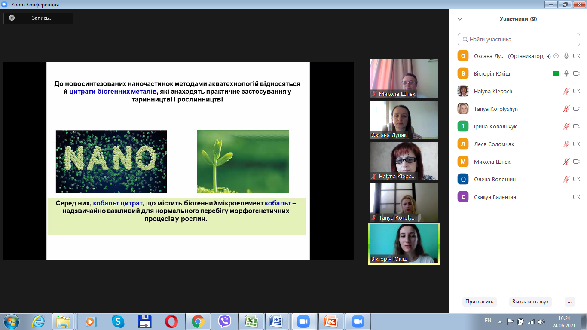Collapse the Участники panel chevron
This screenshot has height=330, width=587.
coord(460,19)
